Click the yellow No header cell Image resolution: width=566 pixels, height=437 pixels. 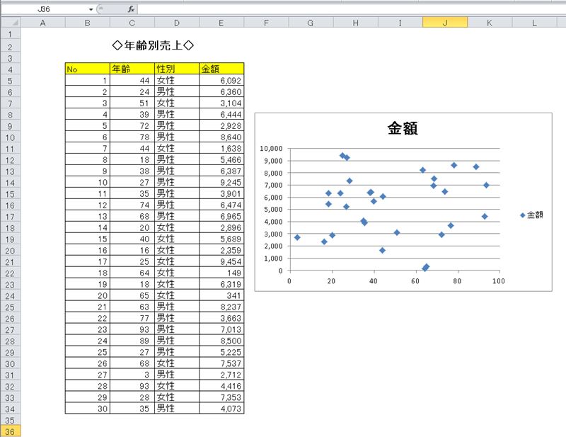[x=87, y=69]
